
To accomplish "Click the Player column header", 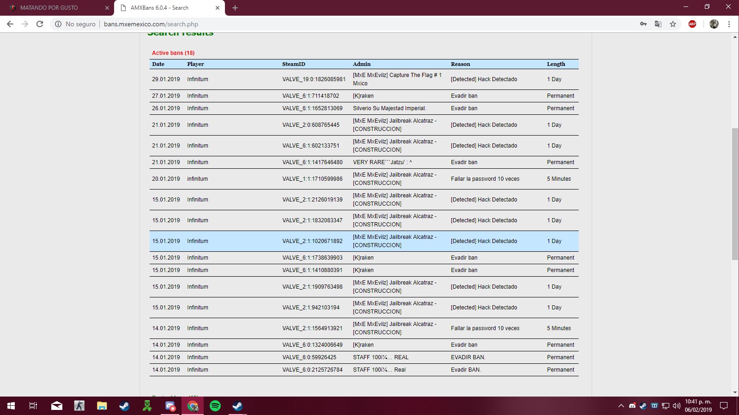I will click(x=195, y=64).
